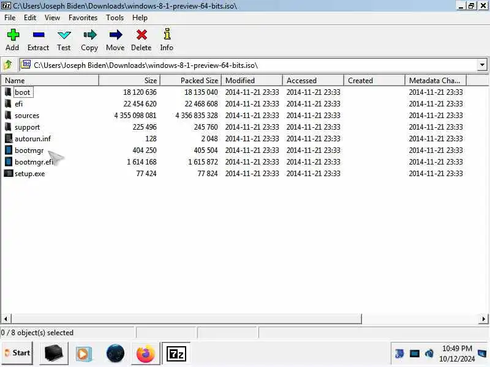The image size is (490, 367).
Task: Click the size value 77 424
Action: click(146, 174)
